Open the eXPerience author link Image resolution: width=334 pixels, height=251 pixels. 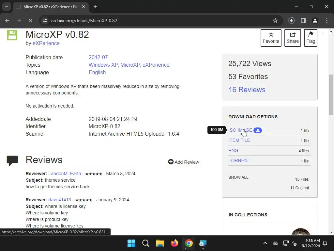(46, 43)
